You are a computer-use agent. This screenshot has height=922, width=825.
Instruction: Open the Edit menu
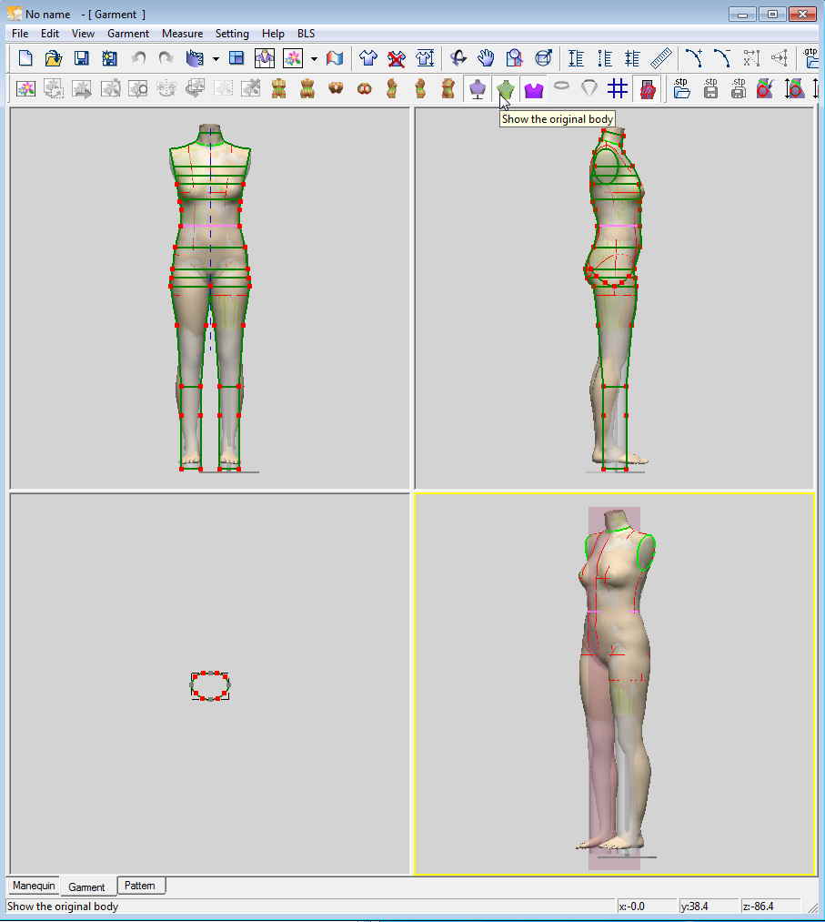50,34
